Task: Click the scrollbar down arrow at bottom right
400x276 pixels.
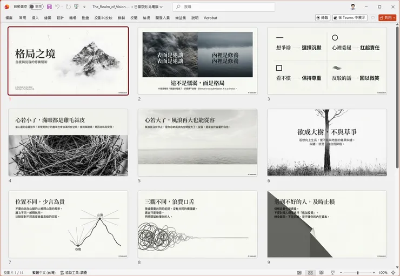Action: pyautogui.click(x=397, y=267)
